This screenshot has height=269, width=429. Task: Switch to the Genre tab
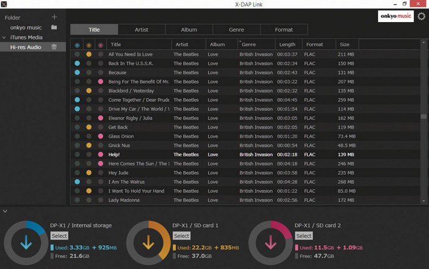pyautogui.click(x=237, y=29)
